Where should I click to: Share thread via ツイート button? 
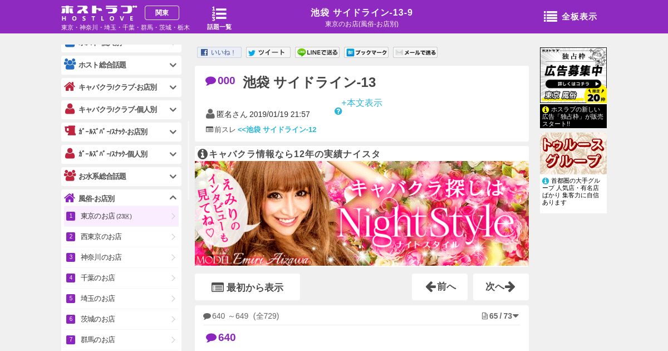268,52
